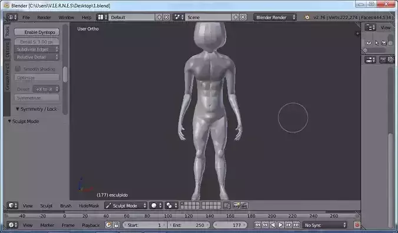Open the Sculpt Mode selector
Image resolution: width=398 pixels, height=233 pixels.
click(x=125, y=205)
